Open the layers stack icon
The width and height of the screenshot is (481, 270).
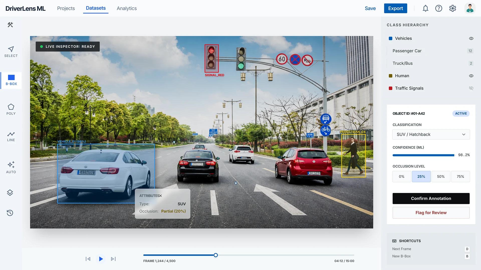(10, 192)
